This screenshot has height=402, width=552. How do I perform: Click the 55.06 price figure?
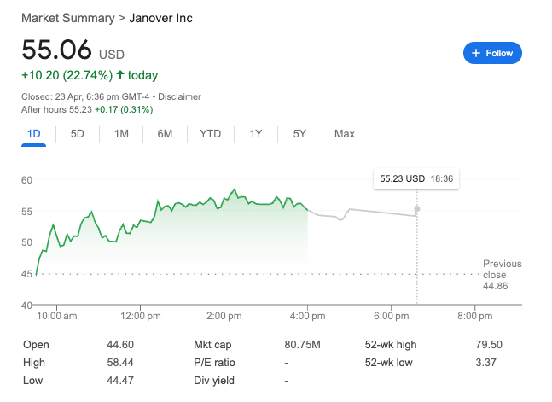point(56,50)
